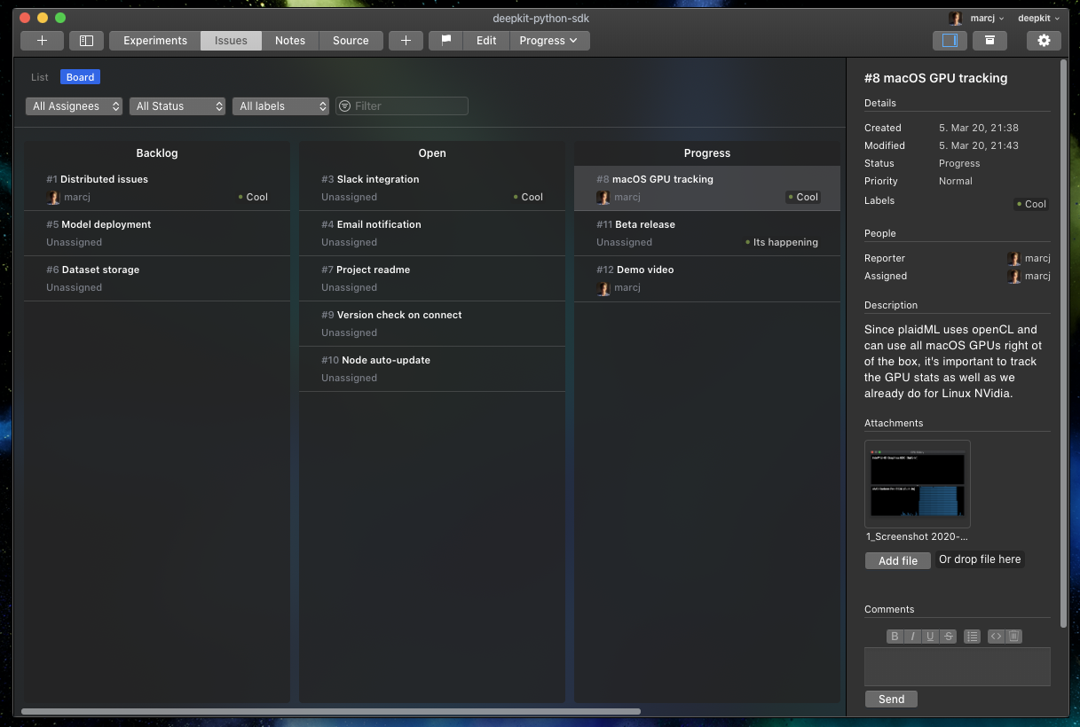Open issue #12 Demo video

click(707, 278)
